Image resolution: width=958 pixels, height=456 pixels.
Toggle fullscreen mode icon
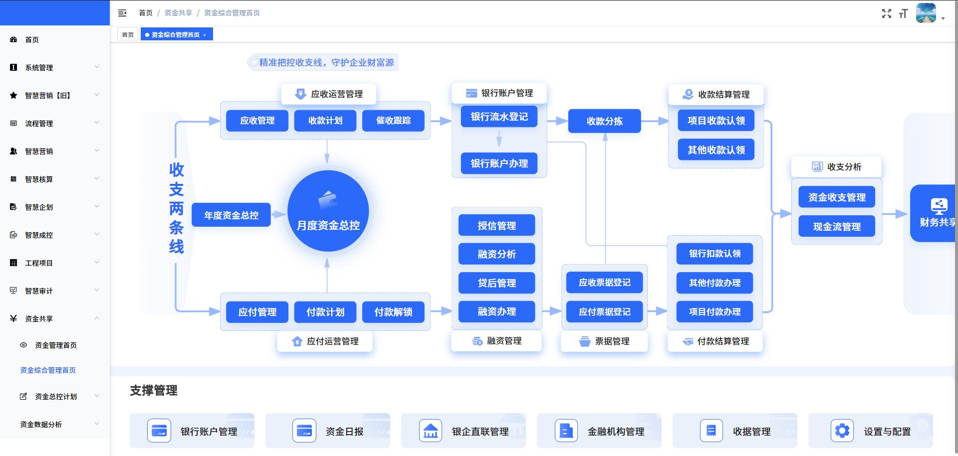[886, 13]
